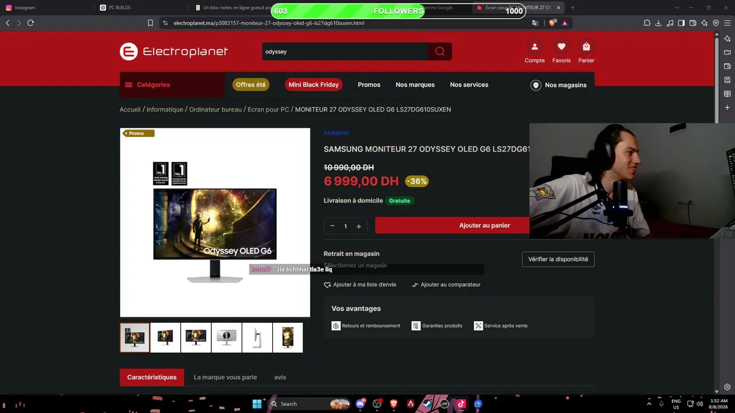Open Brave Wallet in the toolbar

point(693,23)
